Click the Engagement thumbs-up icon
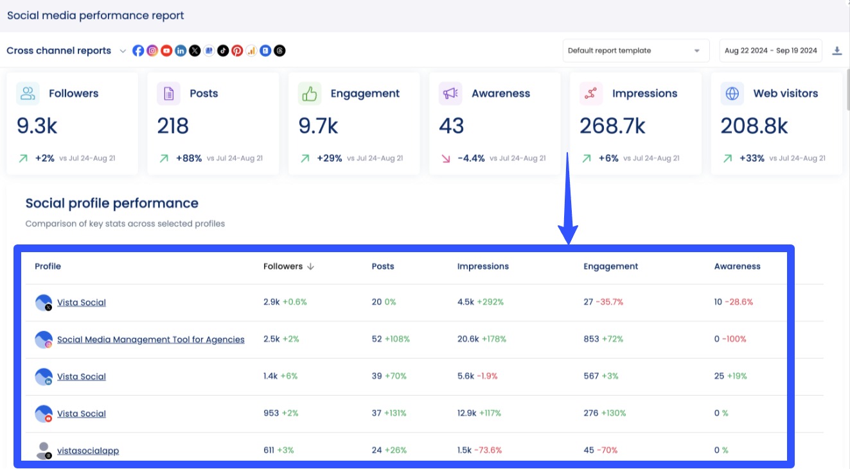The width and height of the screenshot is (850, 469). pos(309,93)
